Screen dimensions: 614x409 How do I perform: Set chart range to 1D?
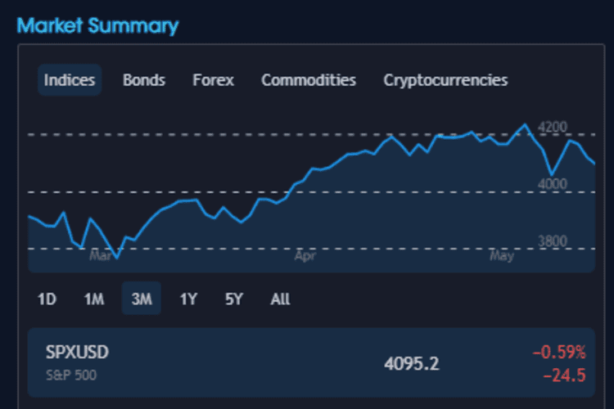tap(47, 299)
